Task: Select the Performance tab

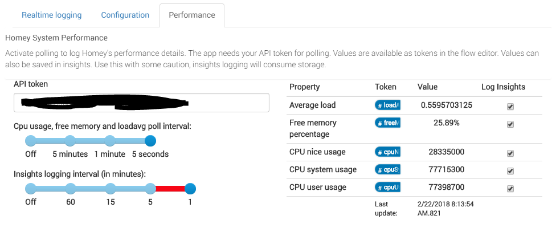Action: tap(192, 15)
